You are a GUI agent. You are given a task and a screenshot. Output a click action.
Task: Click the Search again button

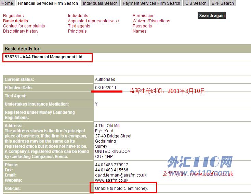pyautogui.click(x=212, y=15)
